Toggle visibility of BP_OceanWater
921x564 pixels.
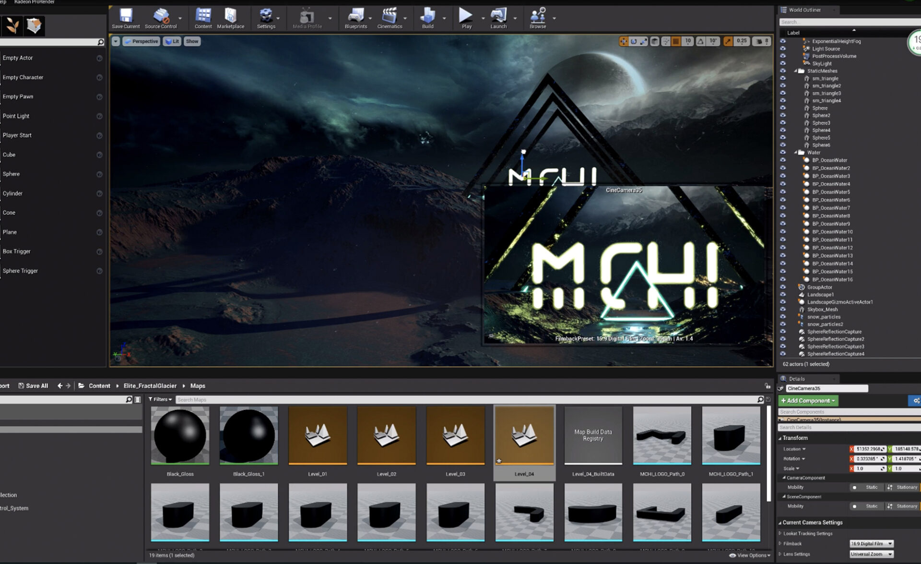(x=783, y=160)
